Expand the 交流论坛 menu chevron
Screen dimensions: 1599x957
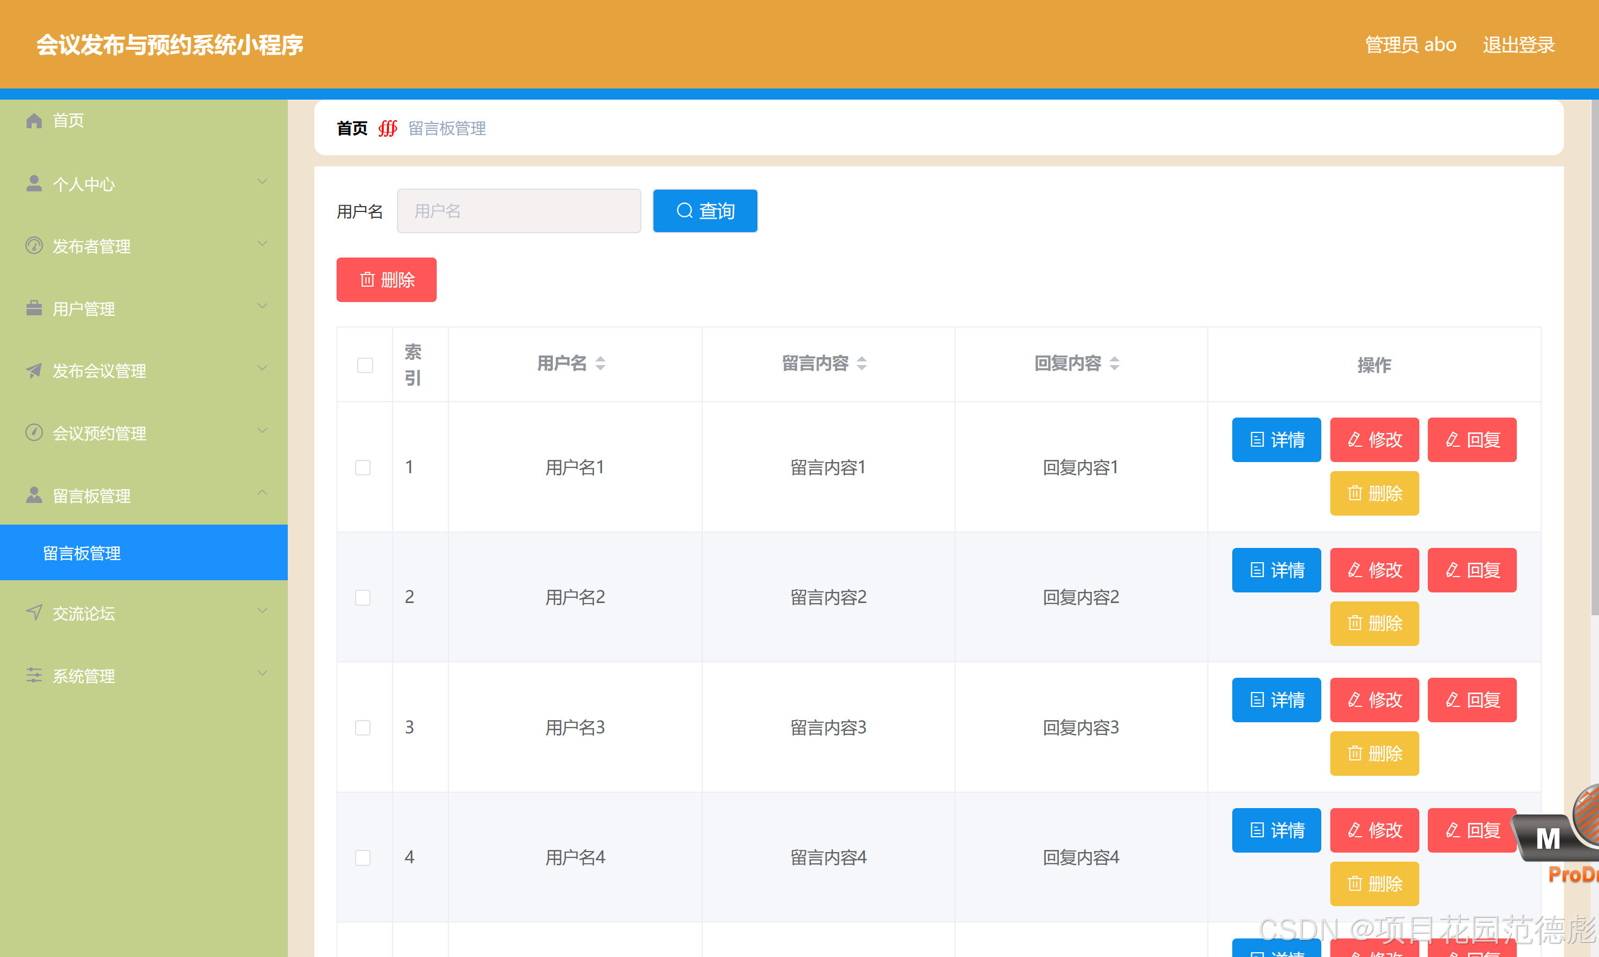[262, 610]
